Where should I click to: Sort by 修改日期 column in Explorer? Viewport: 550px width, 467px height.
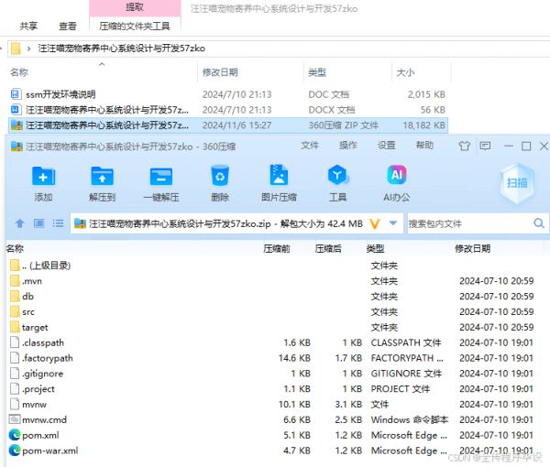[220, 72]
